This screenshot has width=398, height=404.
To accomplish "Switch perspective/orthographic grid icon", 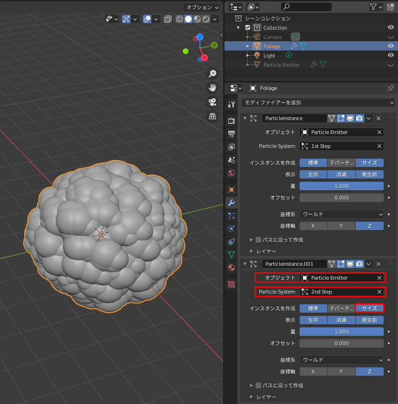I will [212, 116].
